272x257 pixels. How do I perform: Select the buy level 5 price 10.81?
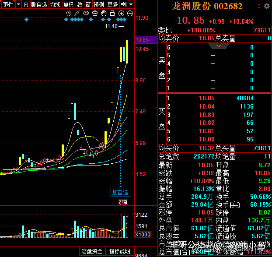(207, 131)
